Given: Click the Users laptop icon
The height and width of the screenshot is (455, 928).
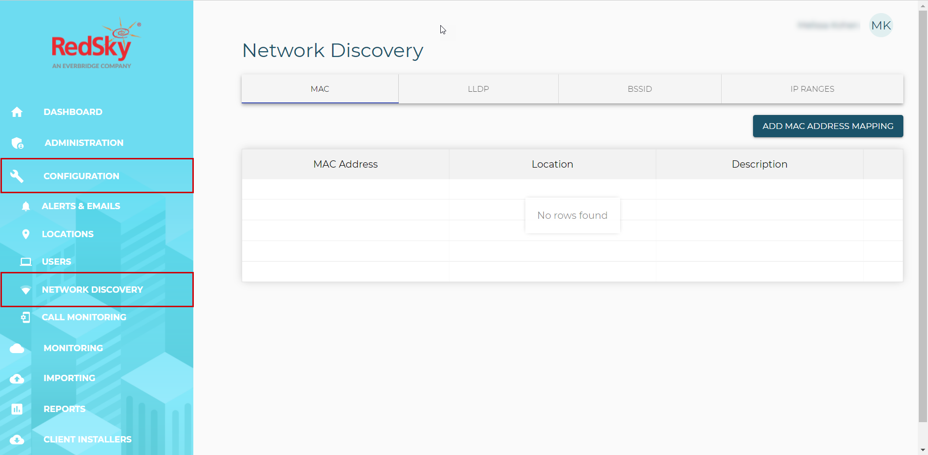Looking at the screenshot, I should pyautogui.click(x=26, y=262).
